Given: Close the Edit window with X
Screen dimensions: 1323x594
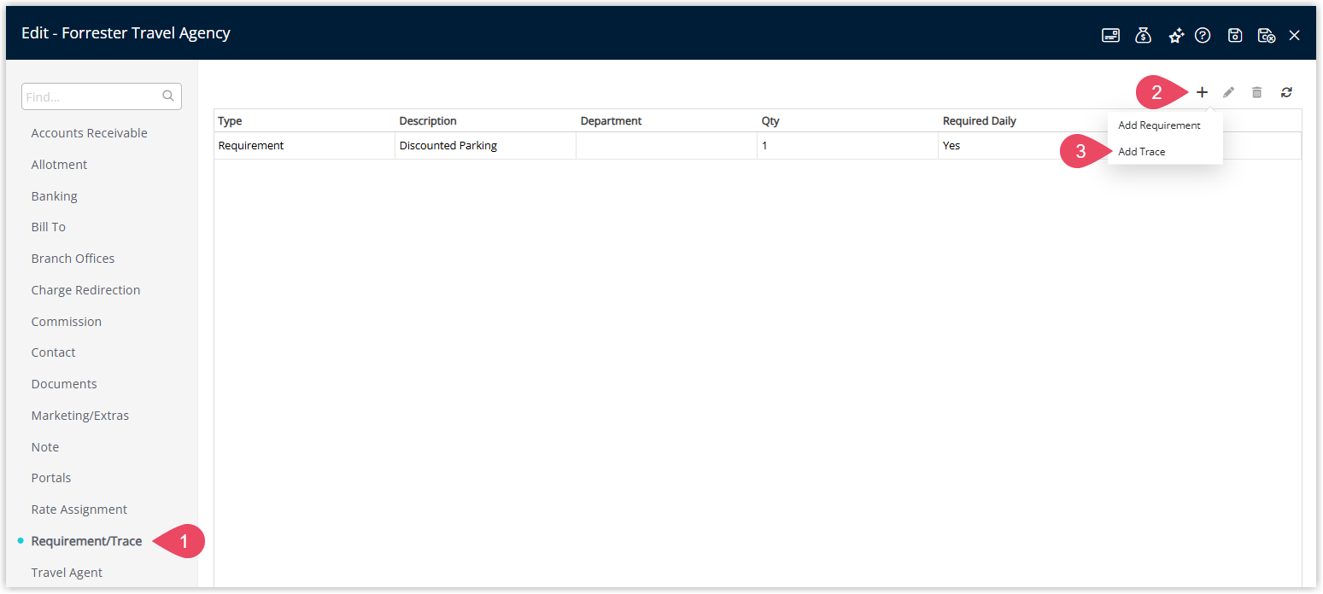Looking at the screenshot, I should (1295, 35).
